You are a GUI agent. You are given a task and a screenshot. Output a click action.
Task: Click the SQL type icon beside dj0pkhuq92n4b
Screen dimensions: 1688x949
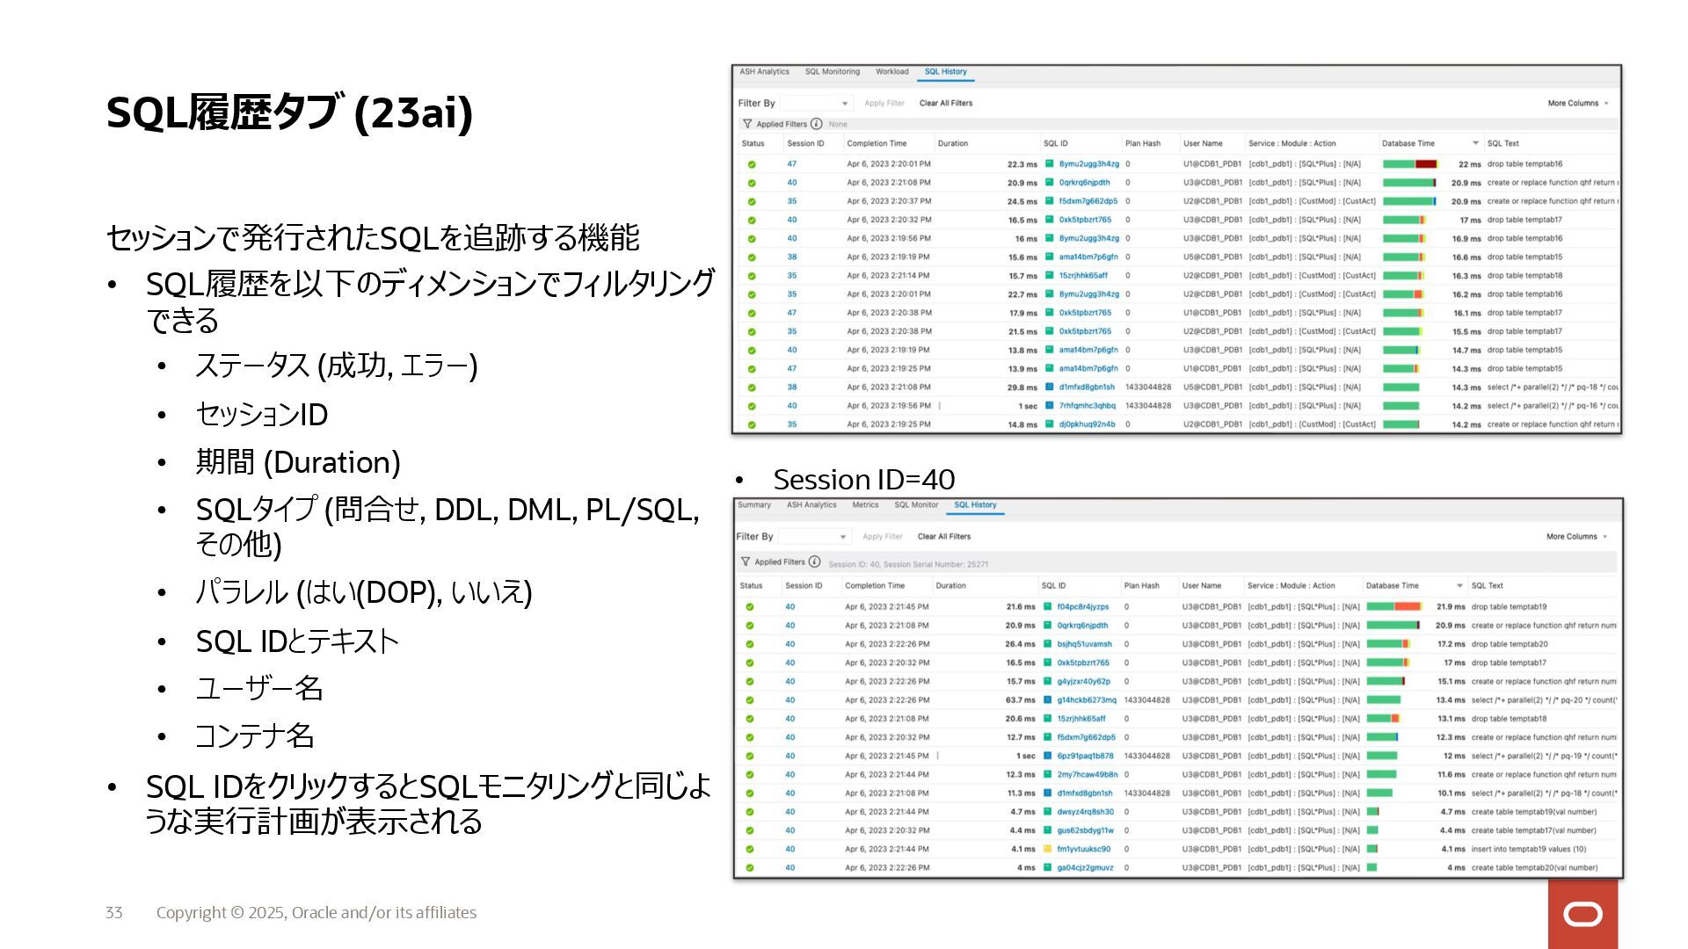[x=1049, y=424]
